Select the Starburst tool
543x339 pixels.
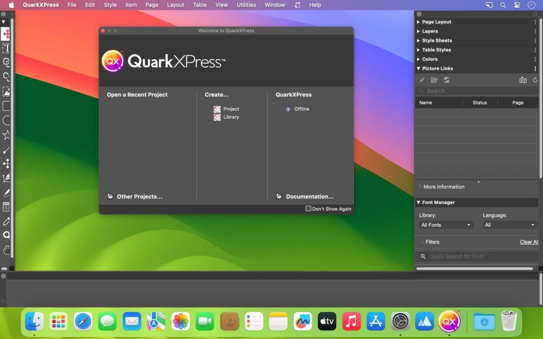coord(6,135)
